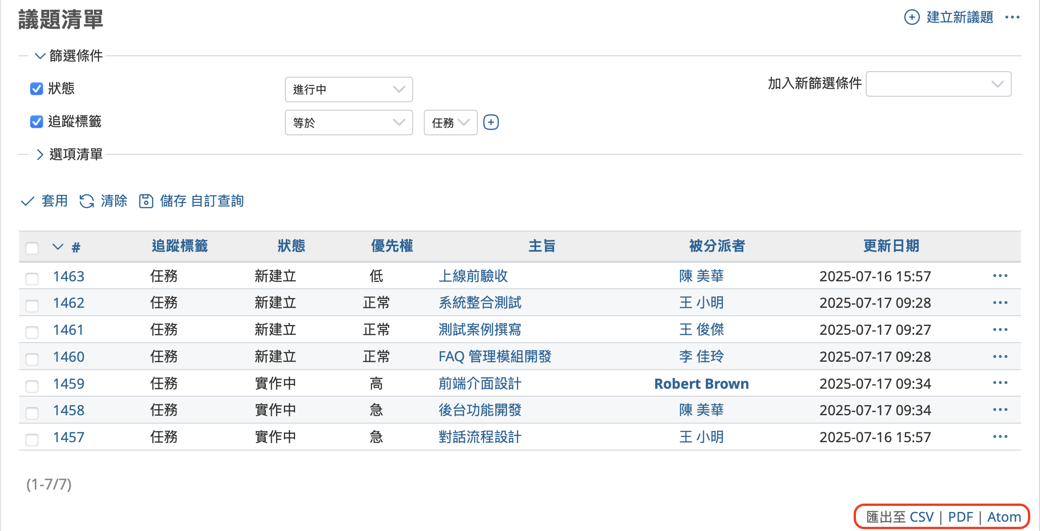Screen dimensions: 1040x531
Task: Sort by 追蹤標籤 column header
Action: click(180, 246)
